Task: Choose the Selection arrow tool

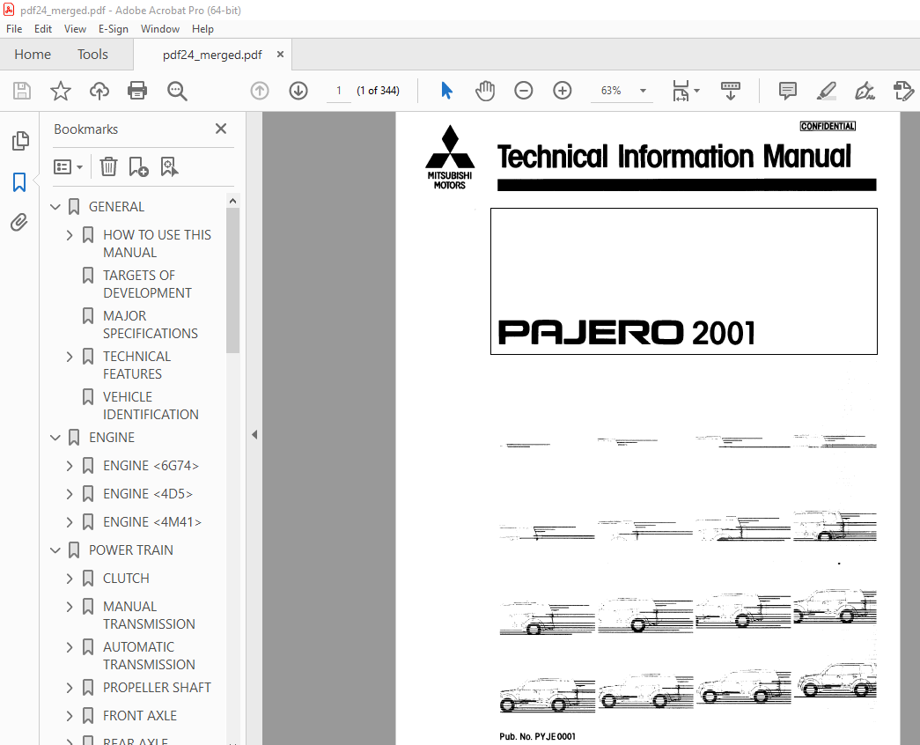Action: click(x=446, y=91)
